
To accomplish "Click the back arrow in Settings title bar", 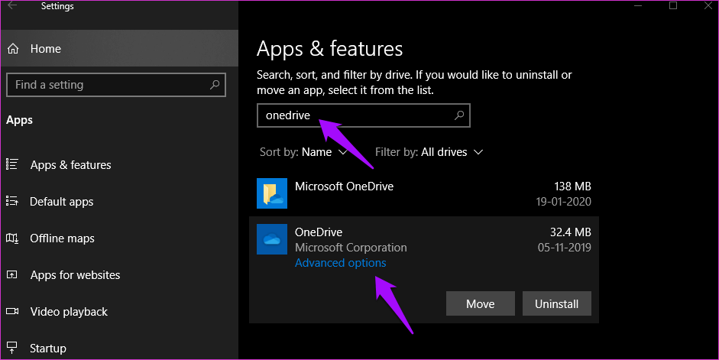I will [x=13, y=5].
